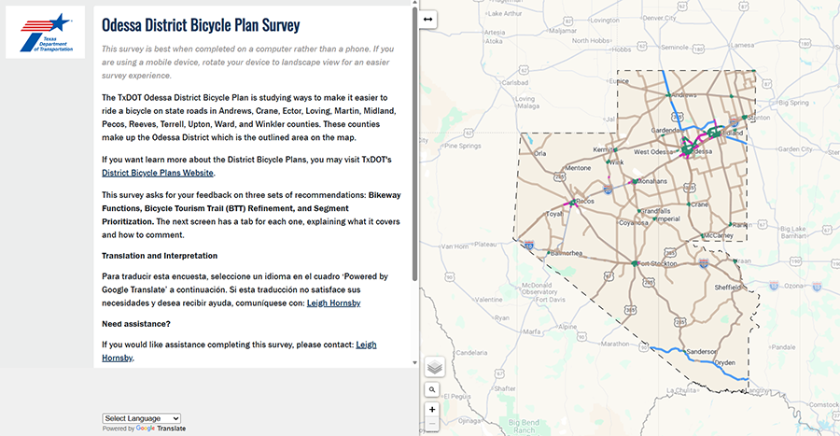Zoom out with the map minus button
840x436 pixels.
tap(432, 424)
